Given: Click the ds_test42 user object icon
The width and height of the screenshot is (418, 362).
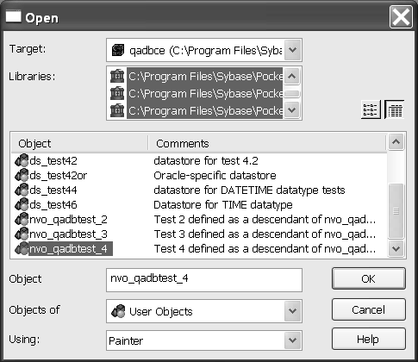Looking at the screenshot, I should [x=22, y=160].
